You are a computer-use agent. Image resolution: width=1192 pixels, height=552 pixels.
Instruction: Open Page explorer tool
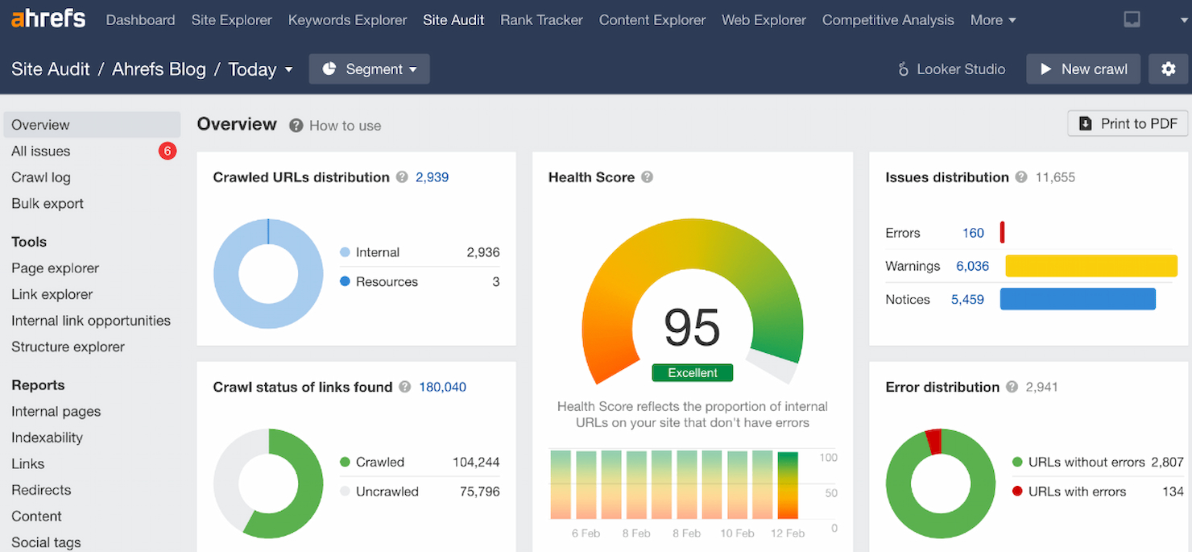55,268
